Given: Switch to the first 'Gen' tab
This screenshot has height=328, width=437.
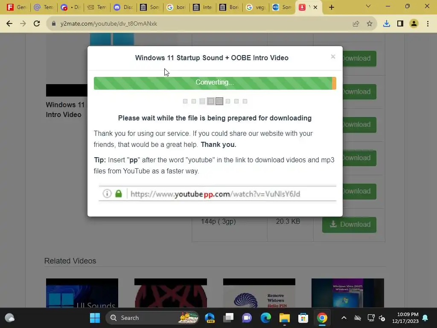Looking at the screenshot, I should point(16,7).
